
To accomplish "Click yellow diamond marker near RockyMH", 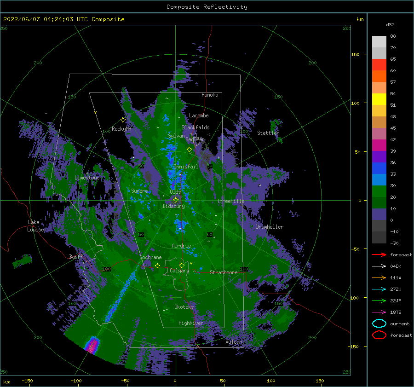I will (x=123, y=120).
